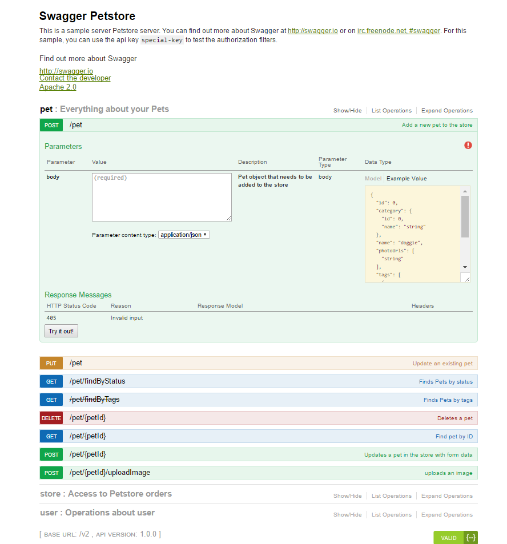Open the {...} icon beside VALID badge
Viewport: 507px width, 544px height.
coord(470,537)
